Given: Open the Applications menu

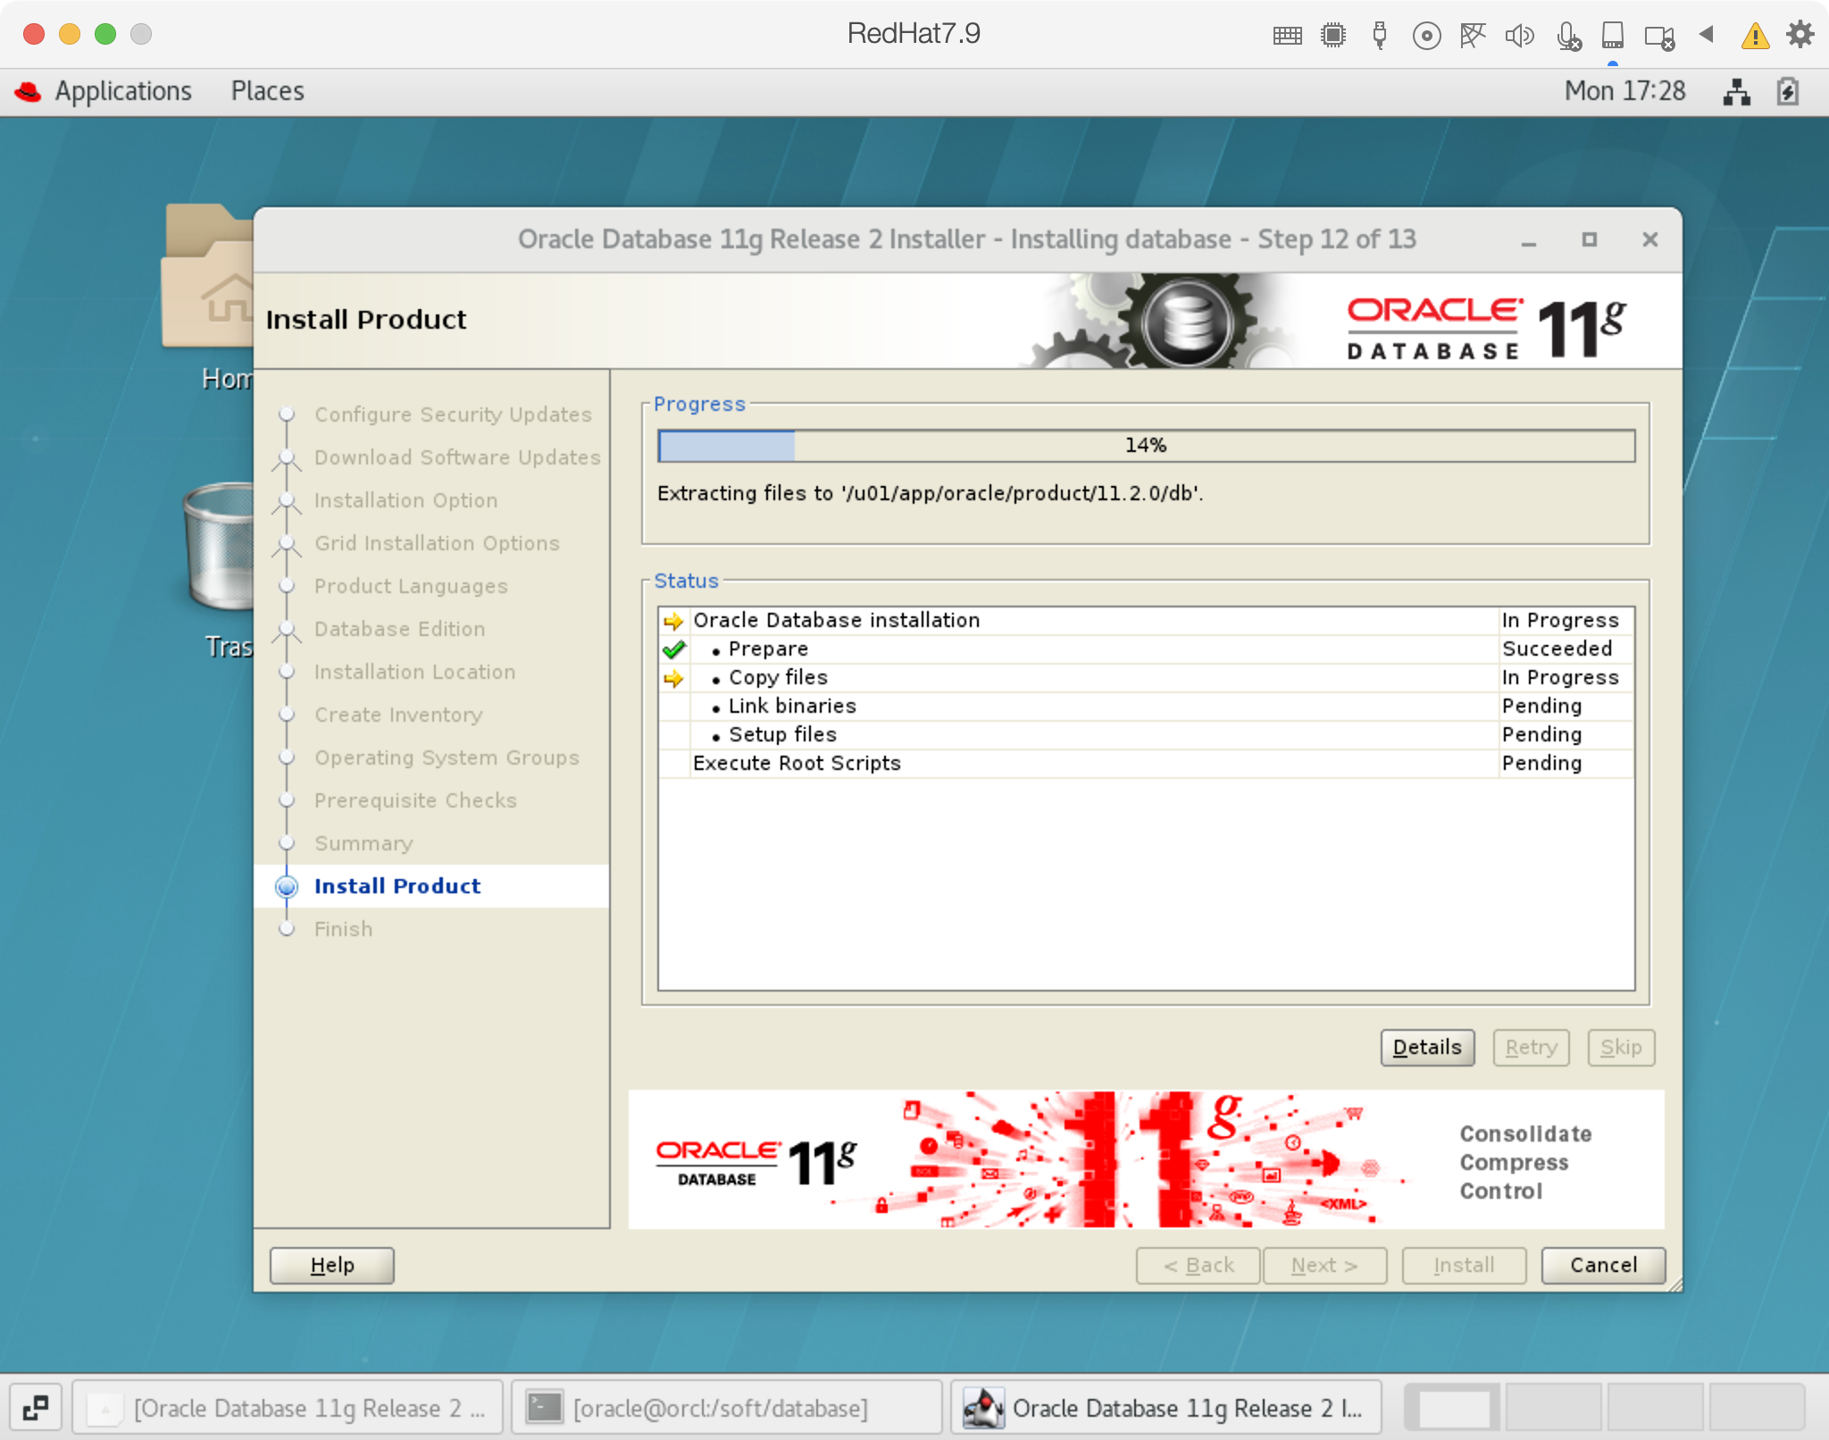Looking at the screenshot, I should (122, 91).
